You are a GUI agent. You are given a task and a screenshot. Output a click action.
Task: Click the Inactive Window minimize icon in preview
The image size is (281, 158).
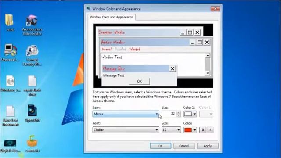[x=183, y=32]
